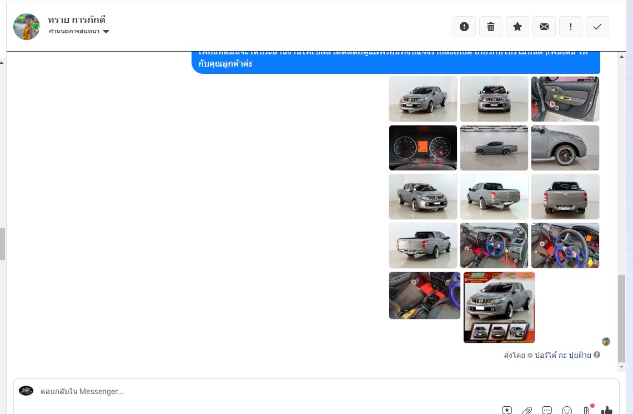The height and width of the screenshot is (414, 633).
Task: Click the ทราย การภักดี contact name
Action: (77, 20)
